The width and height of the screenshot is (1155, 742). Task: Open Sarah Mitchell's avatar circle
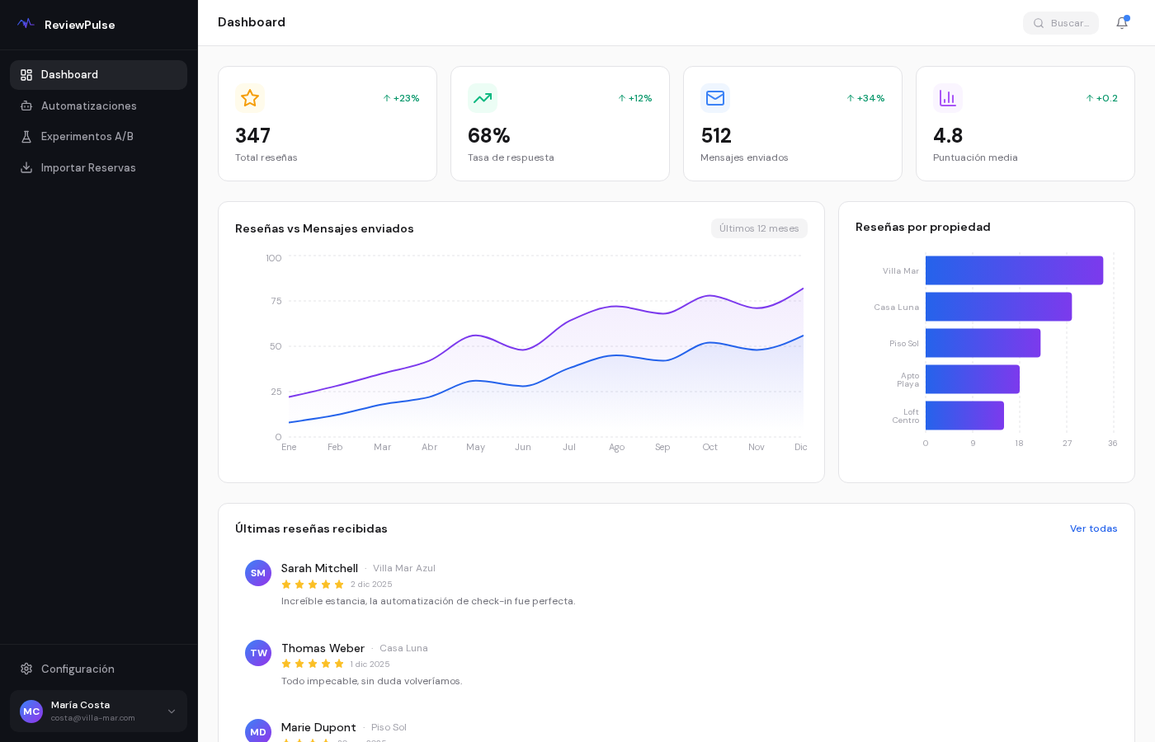[x=258, y=573]
